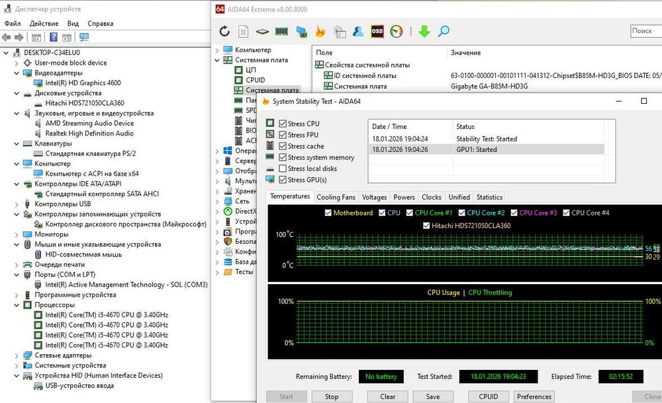Viewport: 662px width, 403px height.
Task: Click the CPUID button
Action: [489, 396]
